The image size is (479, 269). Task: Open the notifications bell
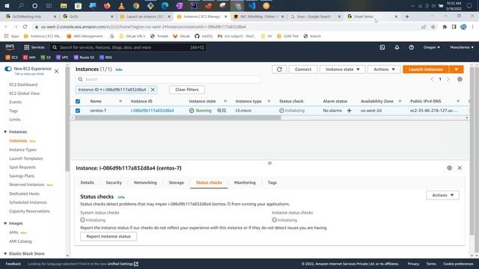pos(397,47)
